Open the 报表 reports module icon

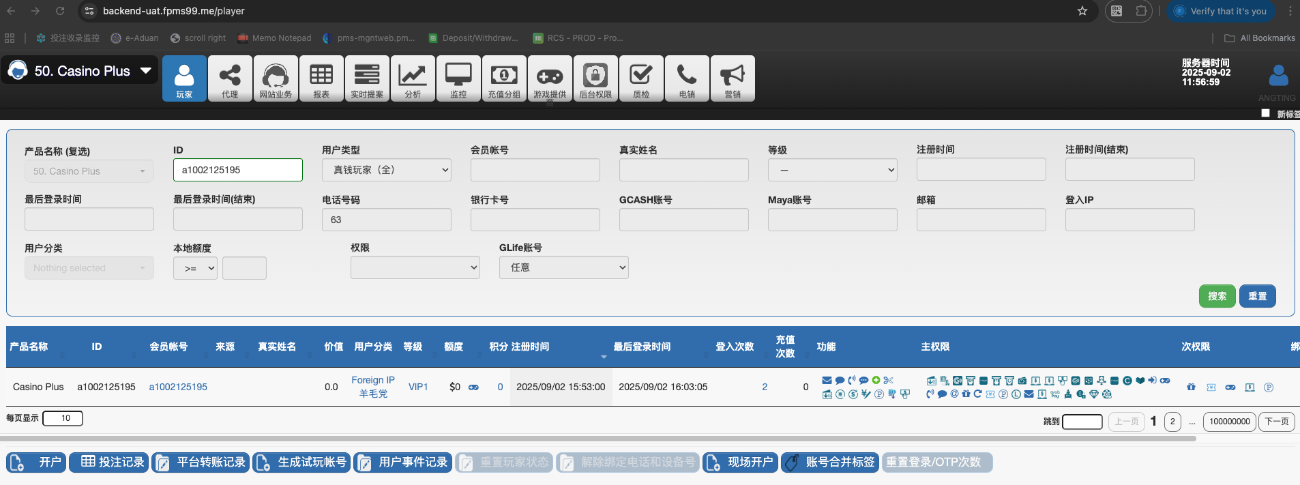click(321, 78)
